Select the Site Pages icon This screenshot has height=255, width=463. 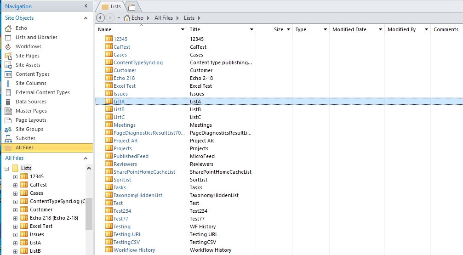click(8, 56)
